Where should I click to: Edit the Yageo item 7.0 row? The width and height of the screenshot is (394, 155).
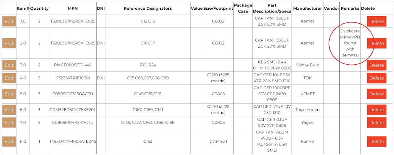(x=9, y=122)
